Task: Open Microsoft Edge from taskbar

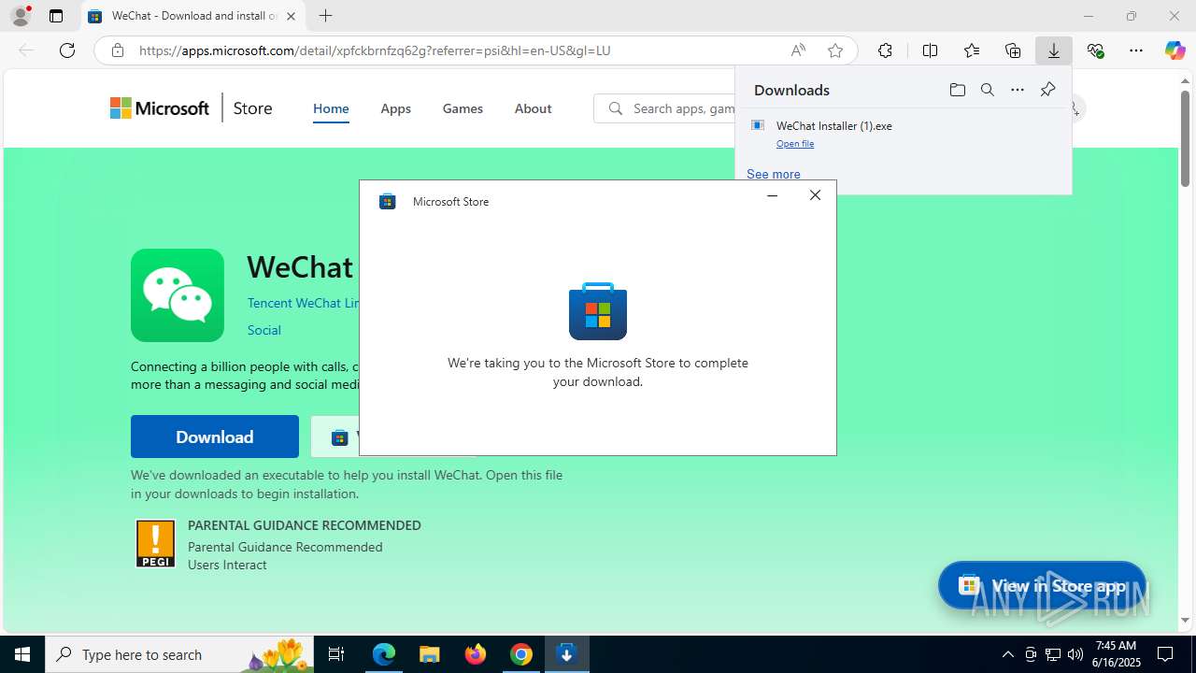Action: point(384,654)
